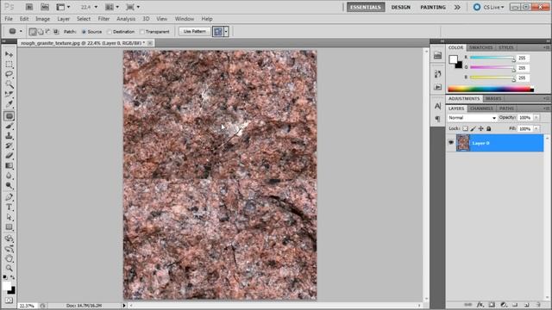This screenshot has width=552, height=310.
Task: Open the Image menu
Action: coord(42,19)
